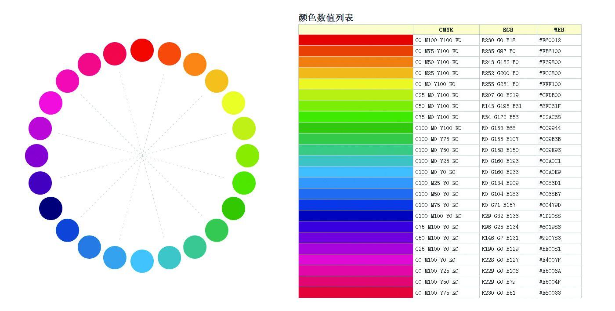Click the RGB column header
This screenshot has width=615, height=311.
pyautogui.click(x=508, y=29)
